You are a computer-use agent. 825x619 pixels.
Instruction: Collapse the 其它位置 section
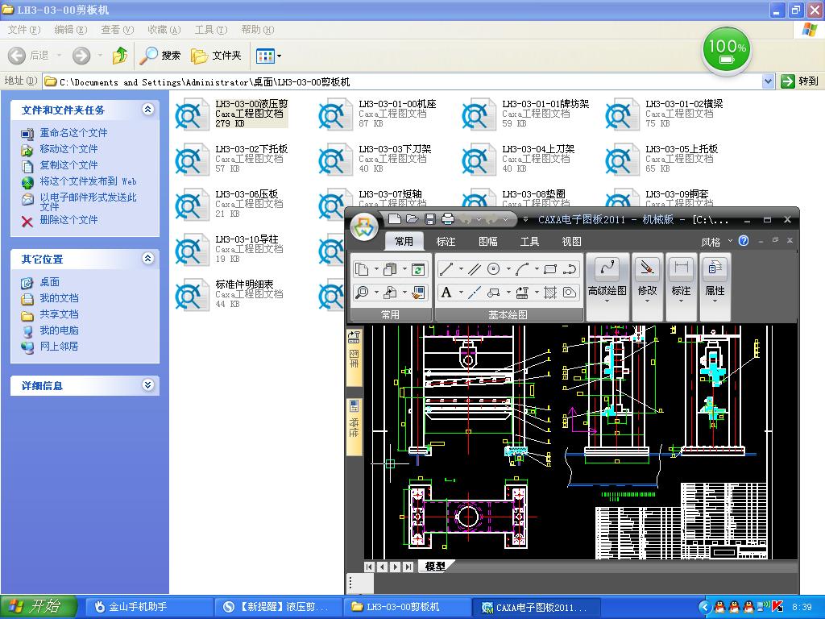pos(148,259)
